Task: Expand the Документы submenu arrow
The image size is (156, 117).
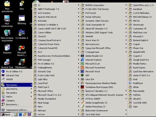Action: 31,89
